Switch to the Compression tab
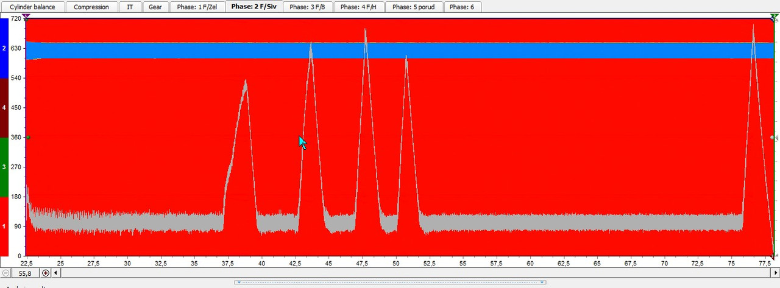780x288 pixels. 91,7
